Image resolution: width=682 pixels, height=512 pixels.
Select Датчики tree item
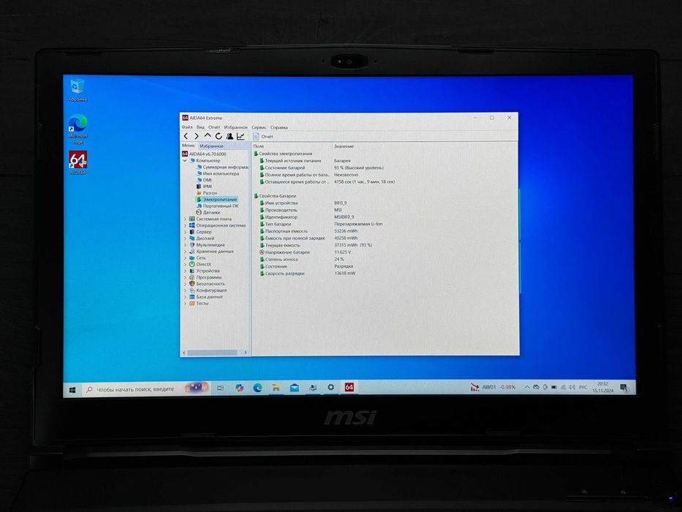[208, 212]
